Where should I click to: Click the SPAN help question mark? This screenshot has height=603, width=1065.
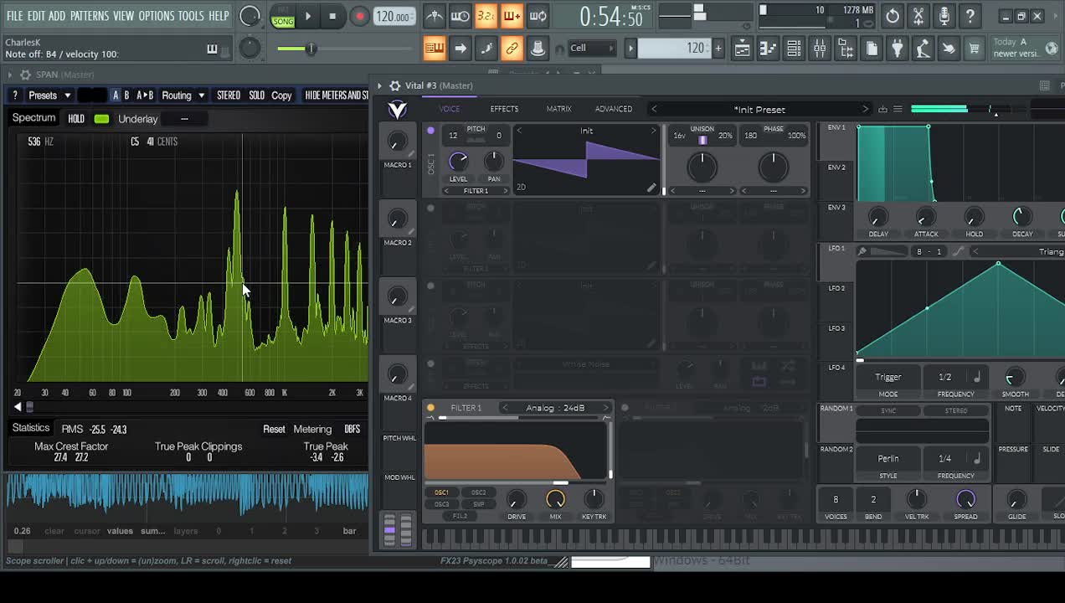click(x=14, y=95)
